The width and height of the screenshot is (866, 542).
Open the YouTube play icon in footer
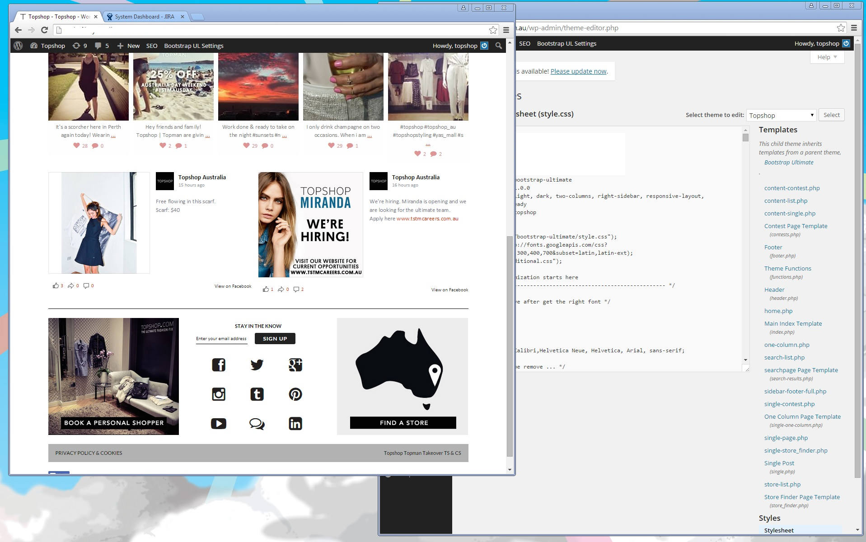coord(219,423)
